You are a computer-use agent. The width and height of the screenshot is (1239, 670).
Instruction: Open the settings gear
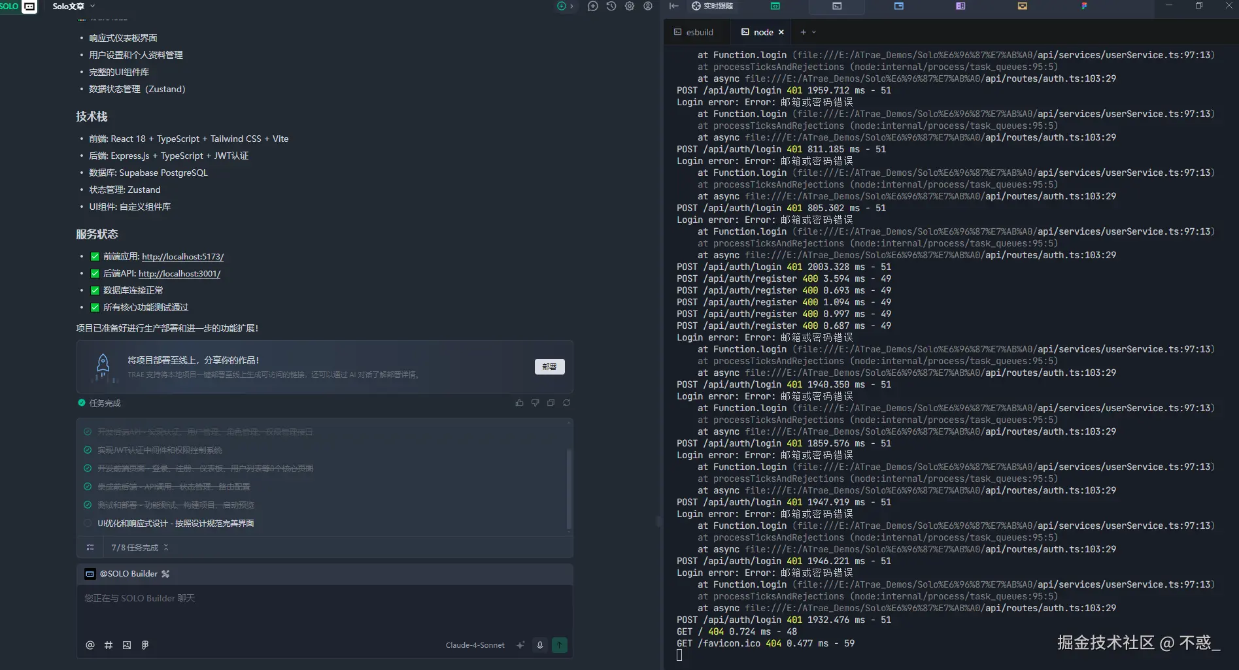click(x=630, y=6)
